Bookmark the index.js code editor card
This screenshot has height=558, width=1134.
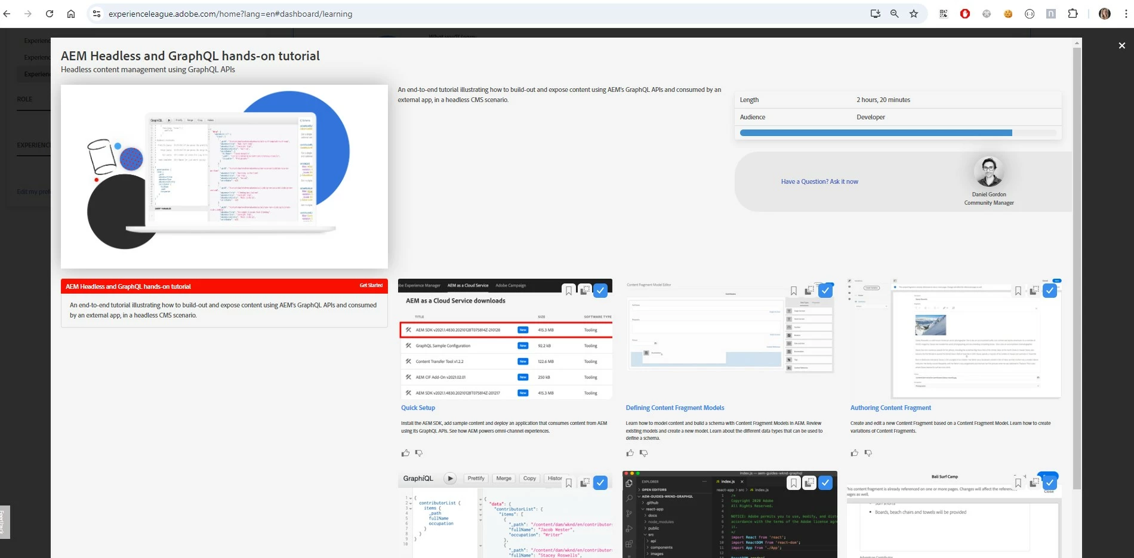pos(794,483)
